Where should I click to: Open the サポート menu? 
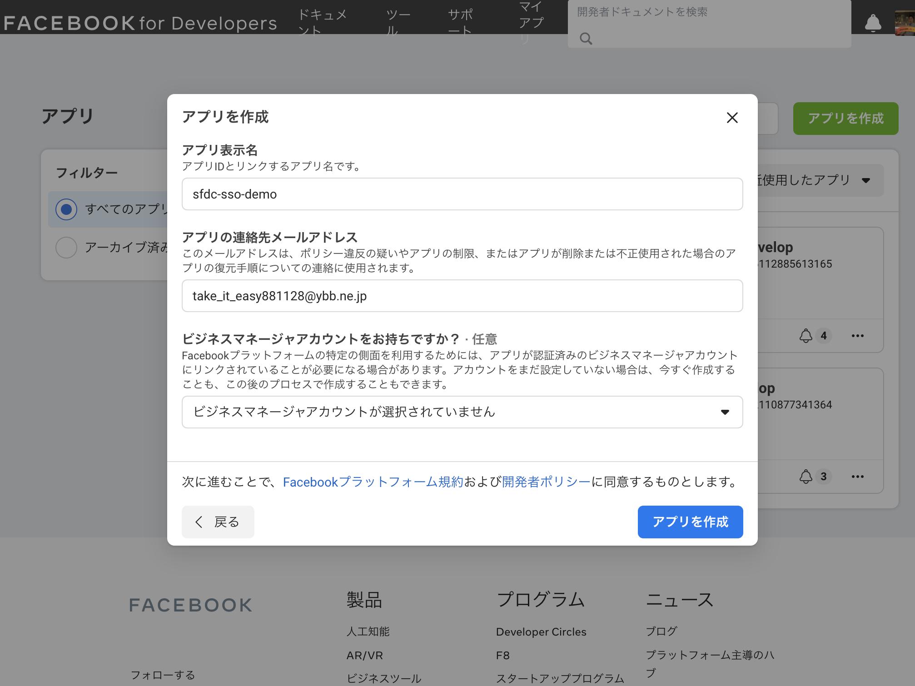[460, 23]
